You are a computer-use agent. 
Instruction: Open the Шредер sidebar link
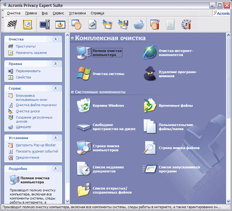[24, 127]
